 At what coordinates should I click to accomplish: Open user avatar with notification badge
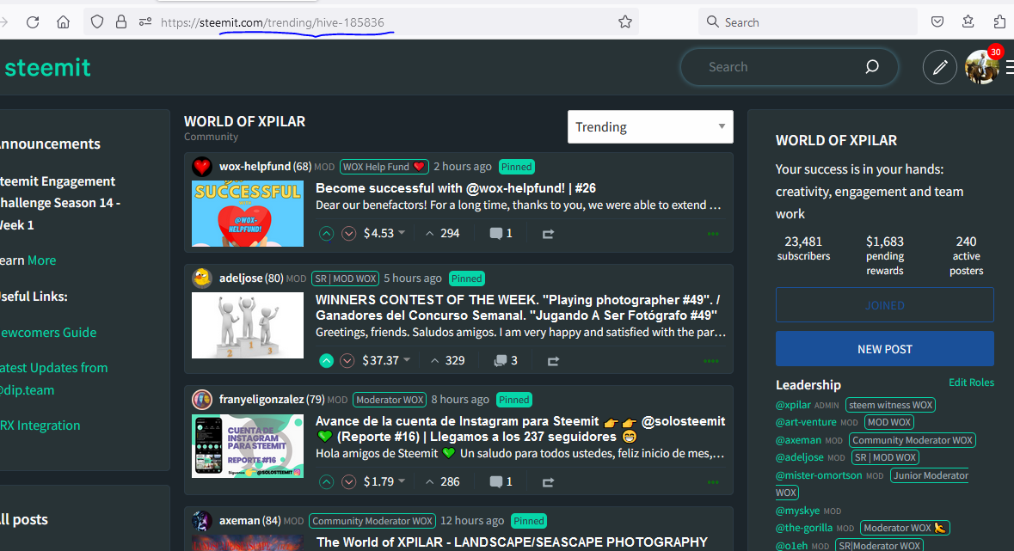click(982, 66)
